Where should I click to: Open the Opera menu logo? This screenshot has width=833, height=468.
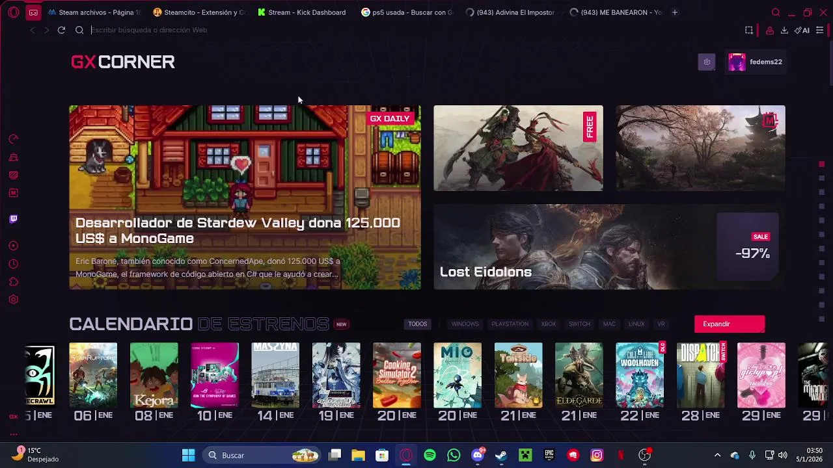(14, 12)
